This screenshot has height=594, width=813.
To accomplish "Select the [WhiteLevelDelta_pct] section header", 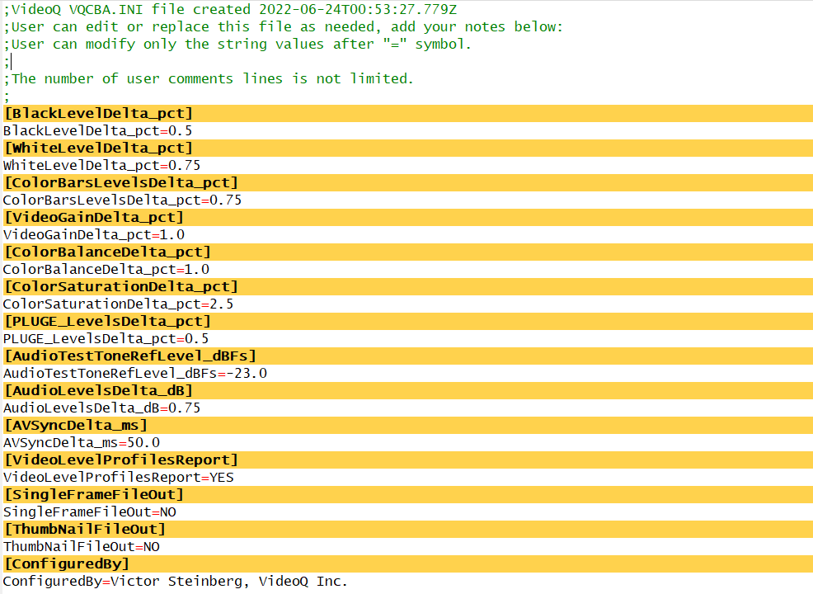I will click(98, 148).
